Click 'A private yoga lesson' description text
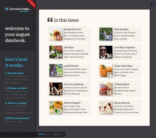 (124, 106)
